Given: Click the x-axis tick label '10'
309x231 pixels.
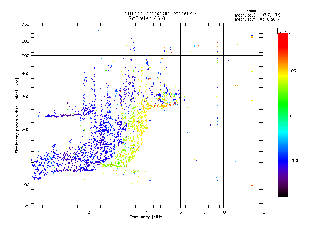Looking at the screenshot, I should click(223, 212).
